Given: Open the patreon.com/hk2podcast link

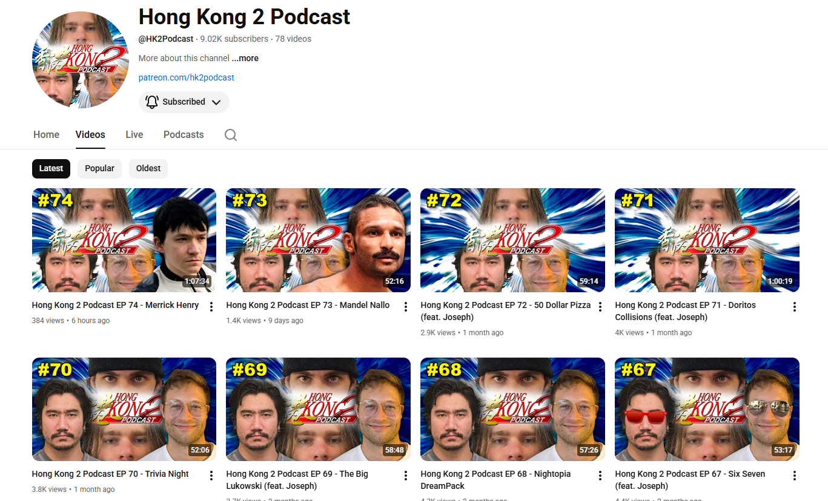Looking at the screenshot, I should [x=187, y=77].
